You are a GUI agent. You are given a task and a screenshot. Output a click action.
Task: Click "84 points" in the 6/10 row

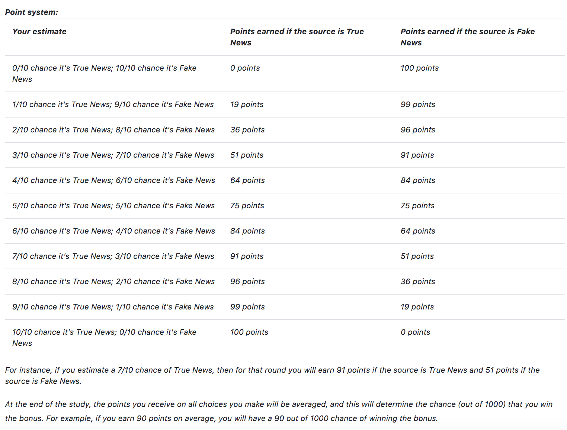tap(247, 231)
